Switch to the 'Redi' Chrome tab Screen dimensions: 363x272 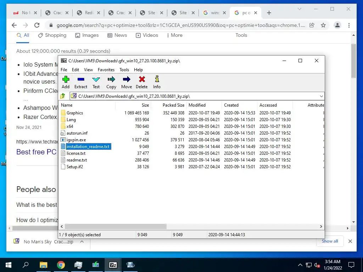coord(88,13)
